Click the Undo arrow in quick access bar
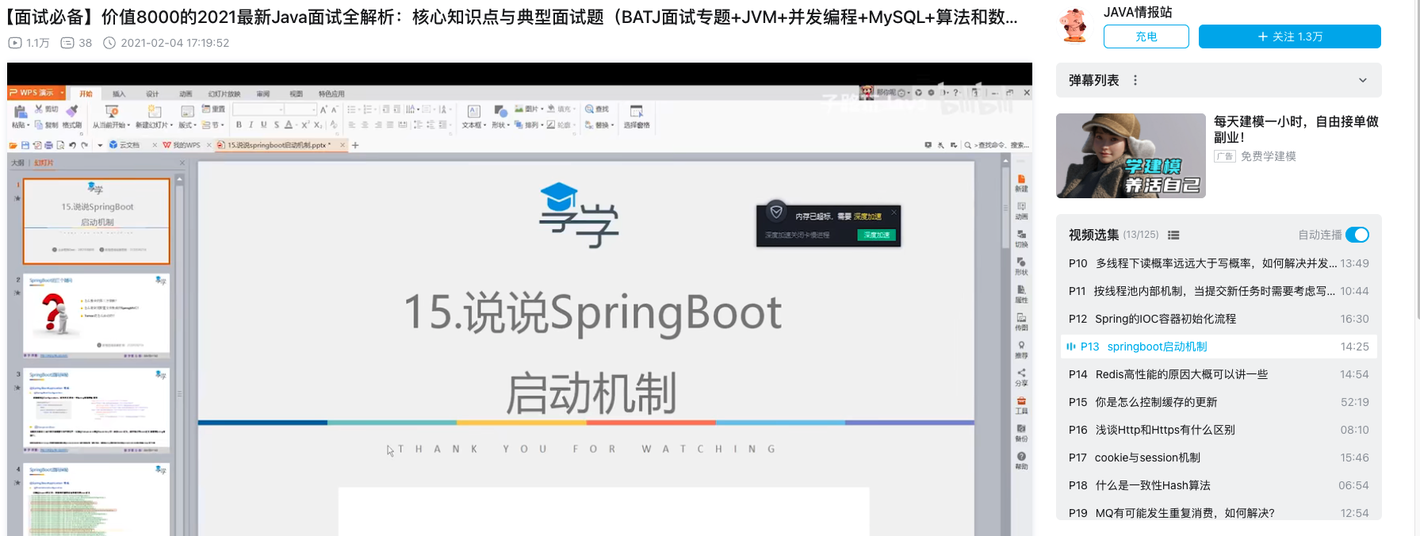Image resolution: width=1420 pixels, height=536 pixels. 72,145
